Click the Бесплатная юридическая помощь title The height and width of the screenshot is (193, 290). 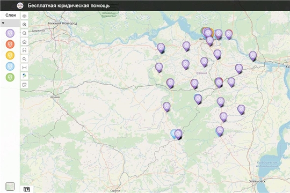click(69, 6)
